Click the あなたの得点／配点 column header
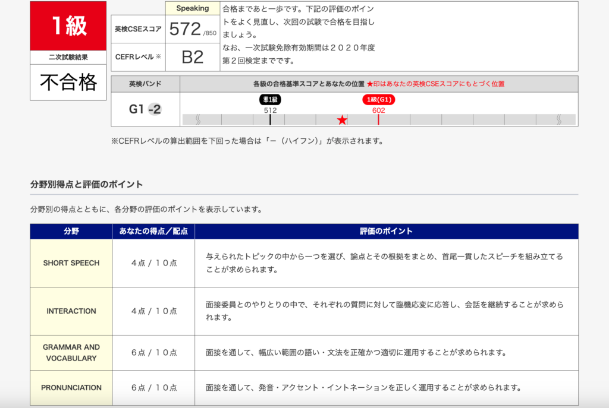Screen dimensions: 609x408 click(x=153, y=231)
